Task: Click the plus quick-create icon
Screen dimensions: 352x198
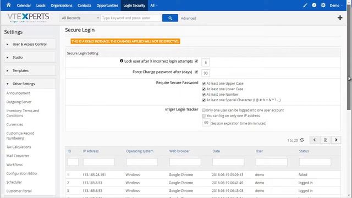Action: pyautogui.click(x=340, y=18)
